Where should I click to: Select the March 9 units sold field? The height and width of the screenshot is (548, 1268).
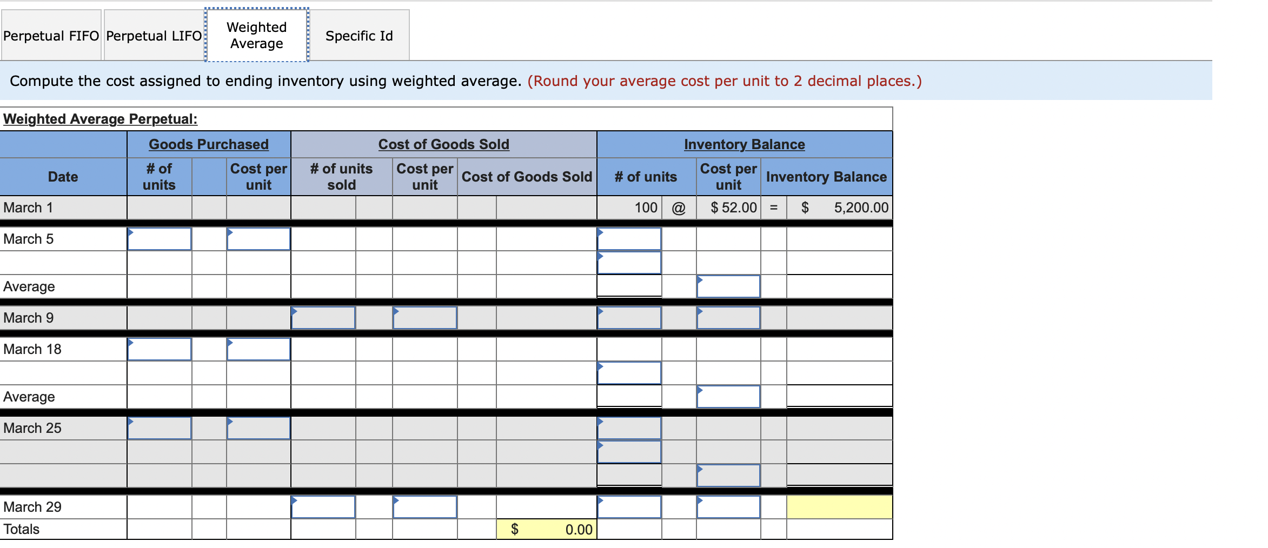[323, 318]
